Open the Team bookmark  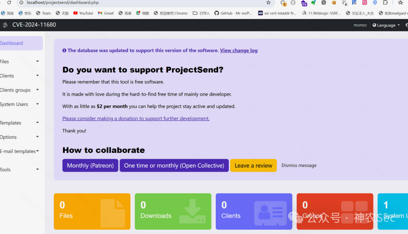tap(43, 13)
